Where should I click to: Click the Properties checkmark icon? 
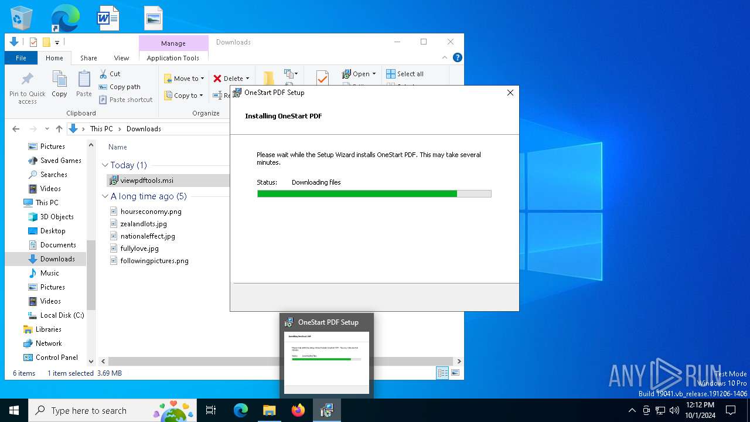click(x=322, y=78)
